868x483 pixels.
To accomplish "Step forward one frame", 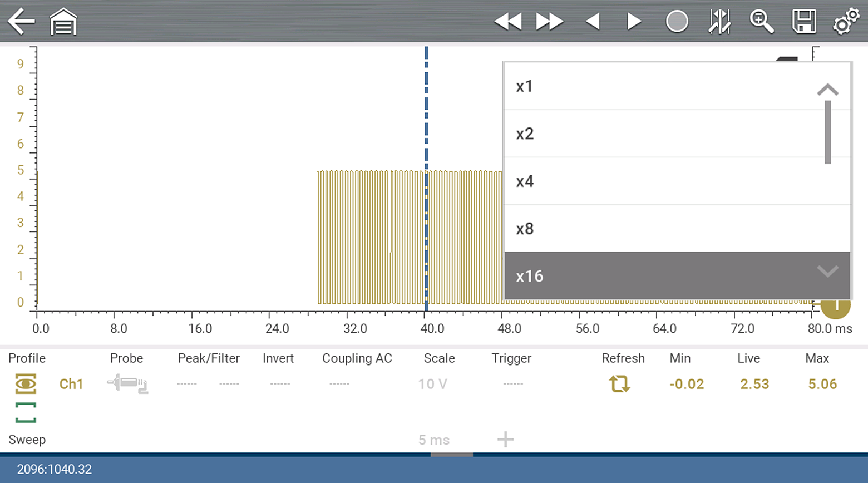I will pyautogui.click(x=634, y=22).
